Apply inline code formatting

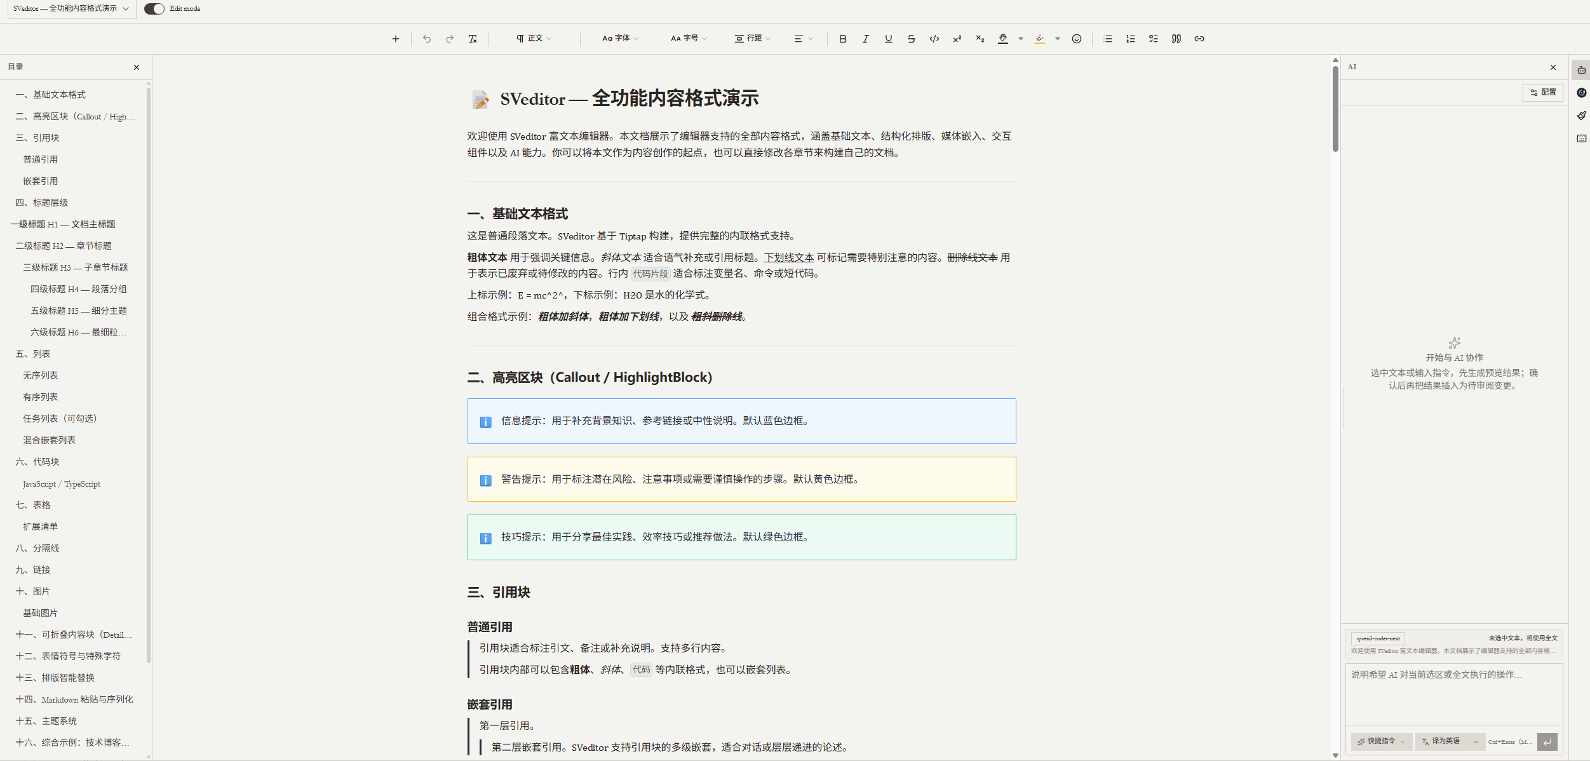(934, 39)
